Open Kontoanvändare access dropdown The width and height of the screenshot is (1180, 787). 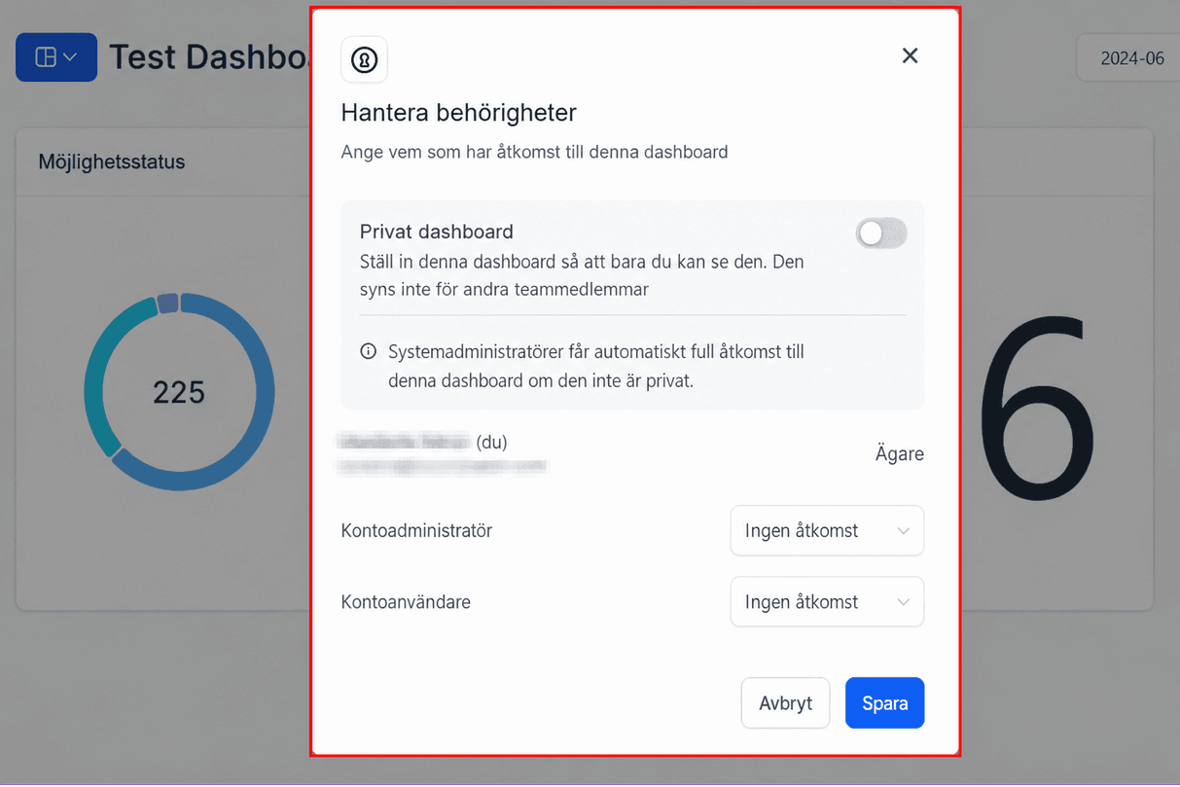(827, 602)
